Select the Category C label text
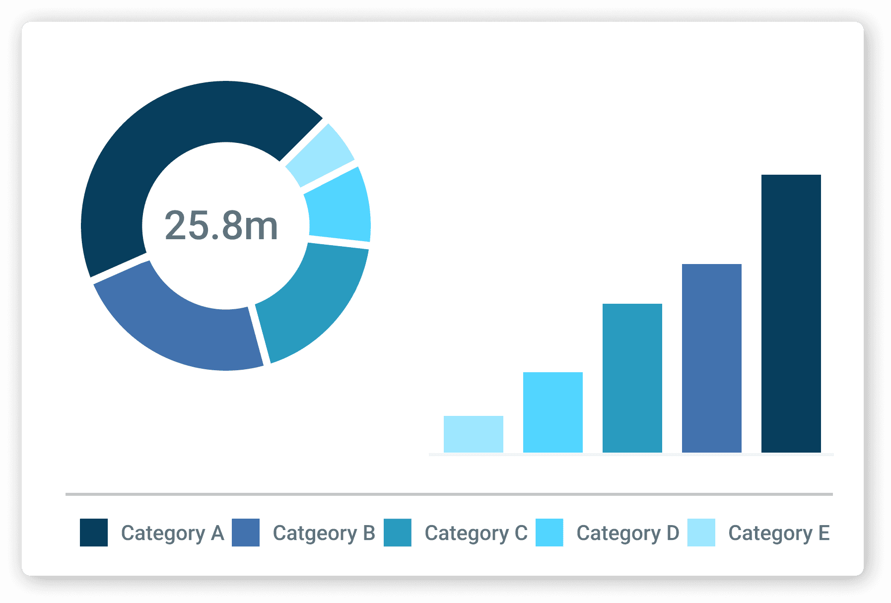The image size is (891, 603). pyautogui.click(x=476, y=533)
